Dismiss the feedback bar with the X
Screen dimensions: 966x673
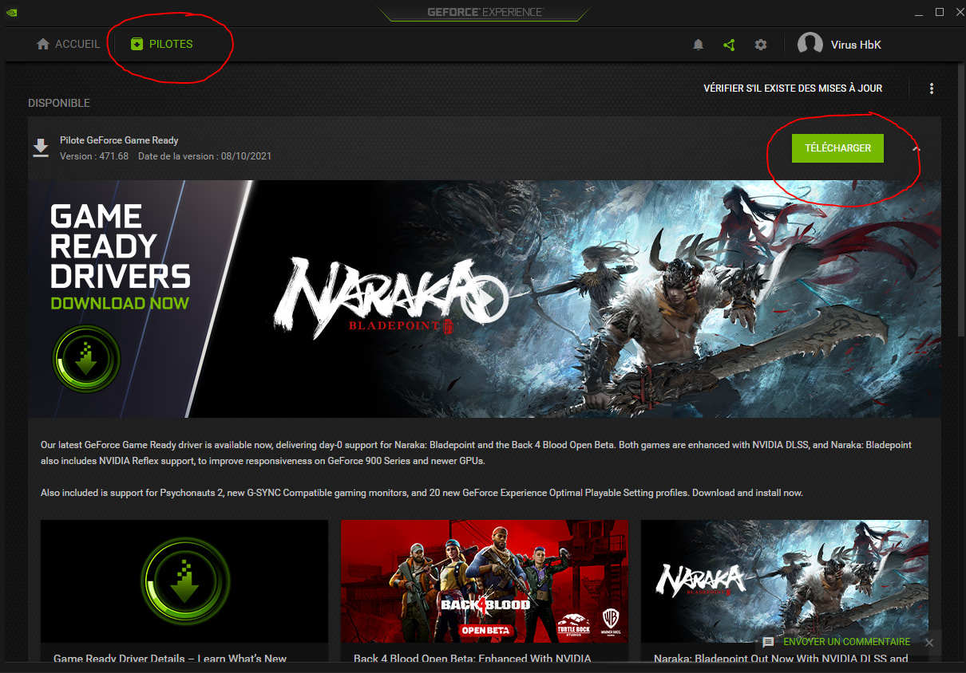pyautogui.click(x=929, y=642)
